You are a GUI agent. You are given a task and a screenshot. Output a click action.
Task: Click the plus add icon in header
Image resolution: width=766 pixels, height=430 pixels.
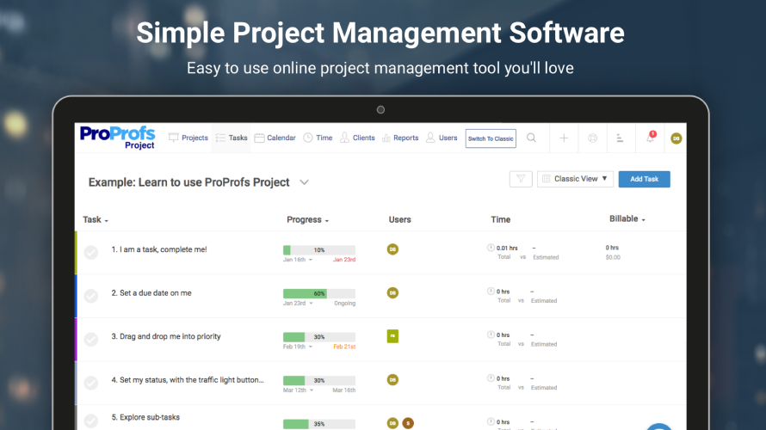pos(564,138)
